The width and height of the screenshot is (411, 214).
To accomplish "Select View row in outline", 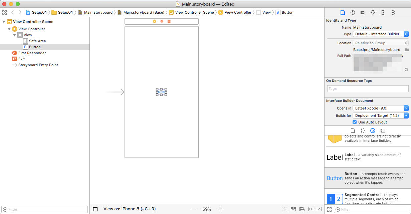I will pos(45,35).
